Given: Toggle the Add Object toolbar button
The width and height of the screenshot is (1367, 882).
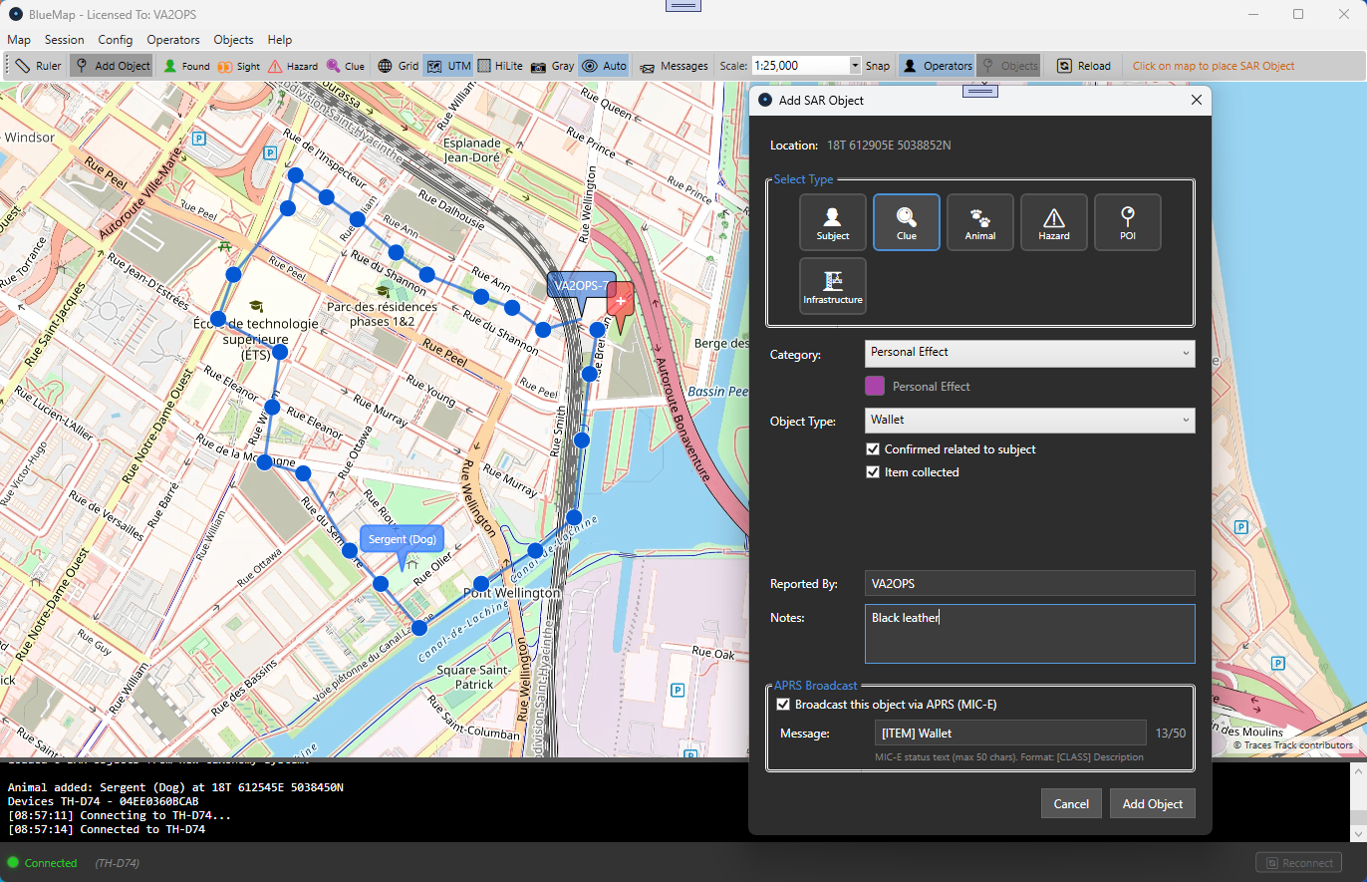Looking at the screenshot, I should (112, 66).
